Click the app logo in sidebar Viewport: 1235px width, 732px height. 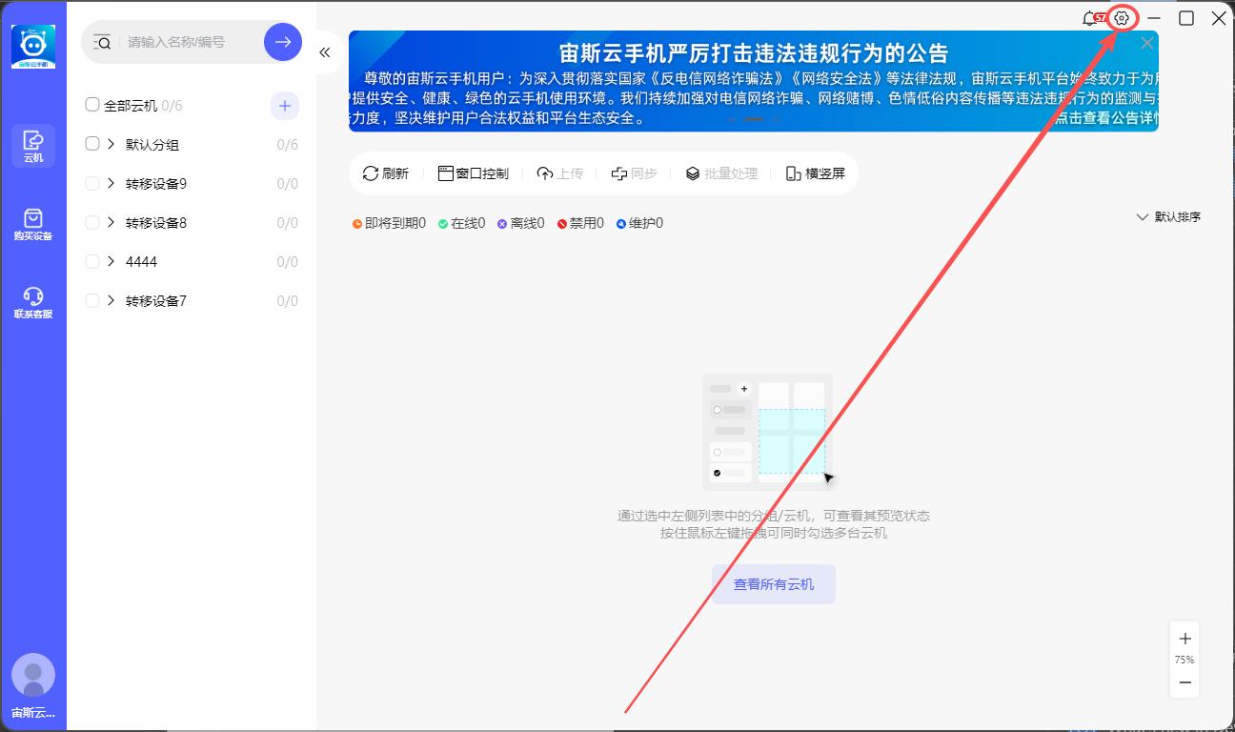point(33,47)
